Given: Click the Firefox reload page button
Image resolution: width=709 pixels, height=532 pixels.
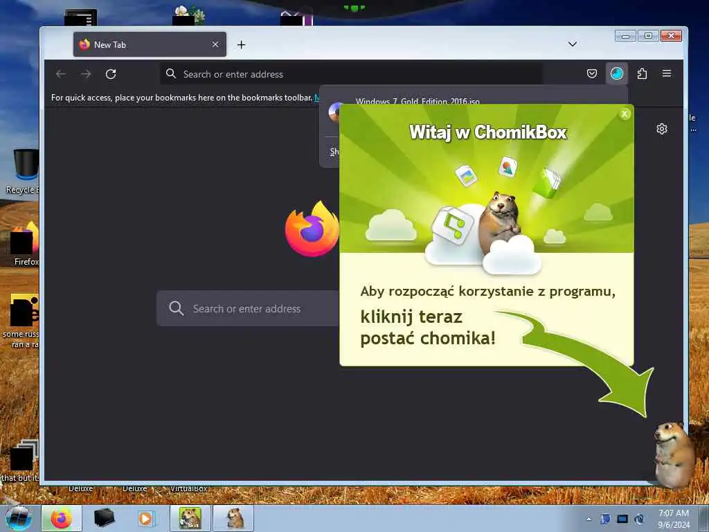Looking at the screenshot, I should click(x=111, y=73).
